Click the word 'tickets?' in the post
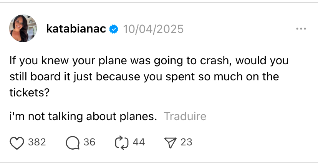The width and height of the screenshot is (318, 163). pyautogui.click(x=30, y=93)
